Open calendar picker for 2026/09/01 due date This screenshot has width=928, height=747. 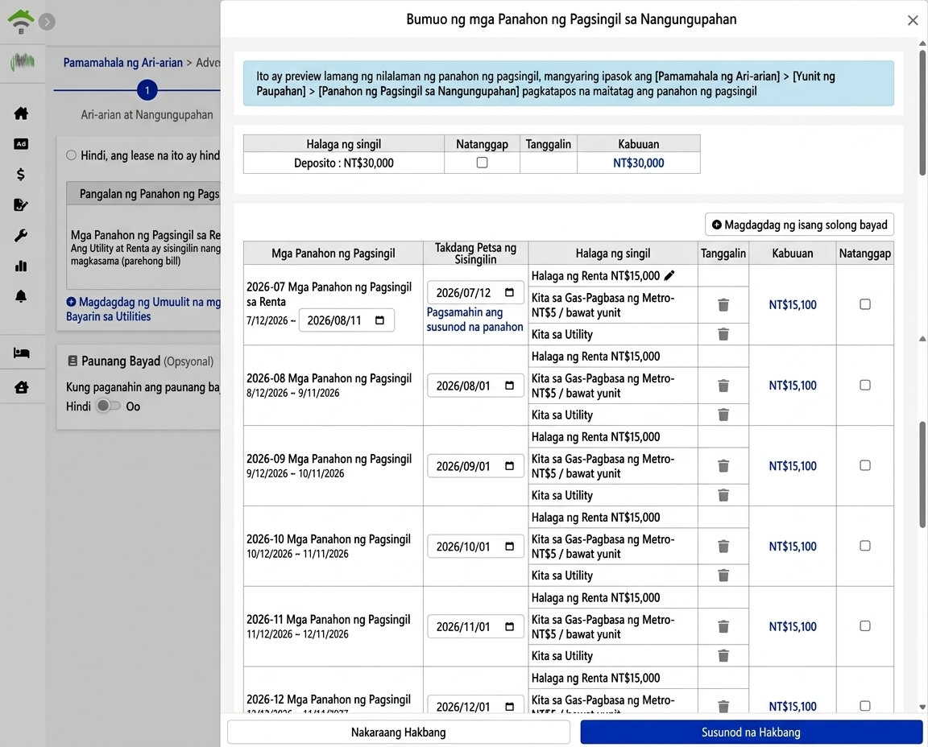coord(510,466)
